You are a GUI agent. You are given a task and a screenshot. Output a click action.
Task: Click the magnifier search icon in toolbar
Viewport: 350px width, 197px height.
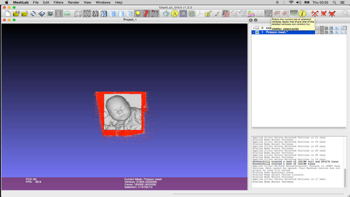345,13
